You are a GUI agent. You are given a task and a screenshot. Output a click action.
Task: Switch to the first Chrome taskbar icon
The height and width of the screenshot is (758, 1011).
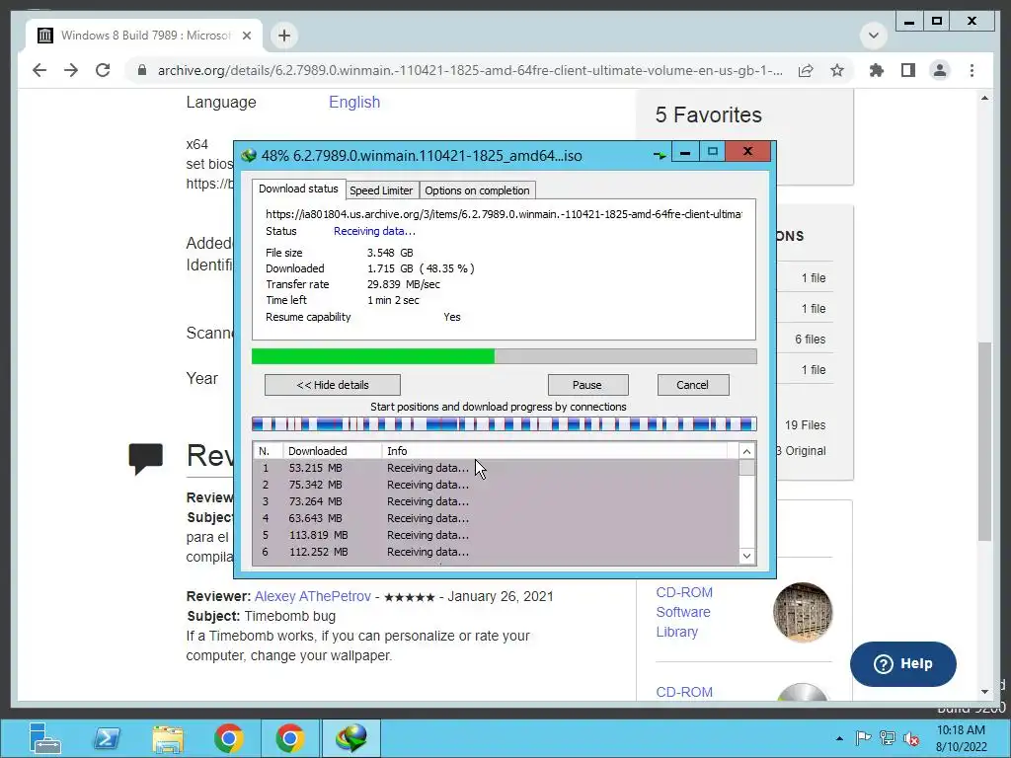tap(229, 738)
